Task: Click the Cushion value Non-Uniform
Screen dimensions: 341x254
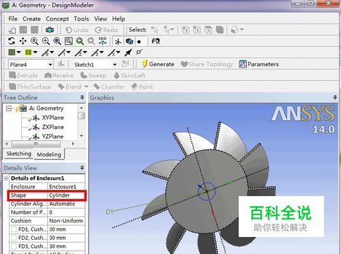Action: coord(66,221)
